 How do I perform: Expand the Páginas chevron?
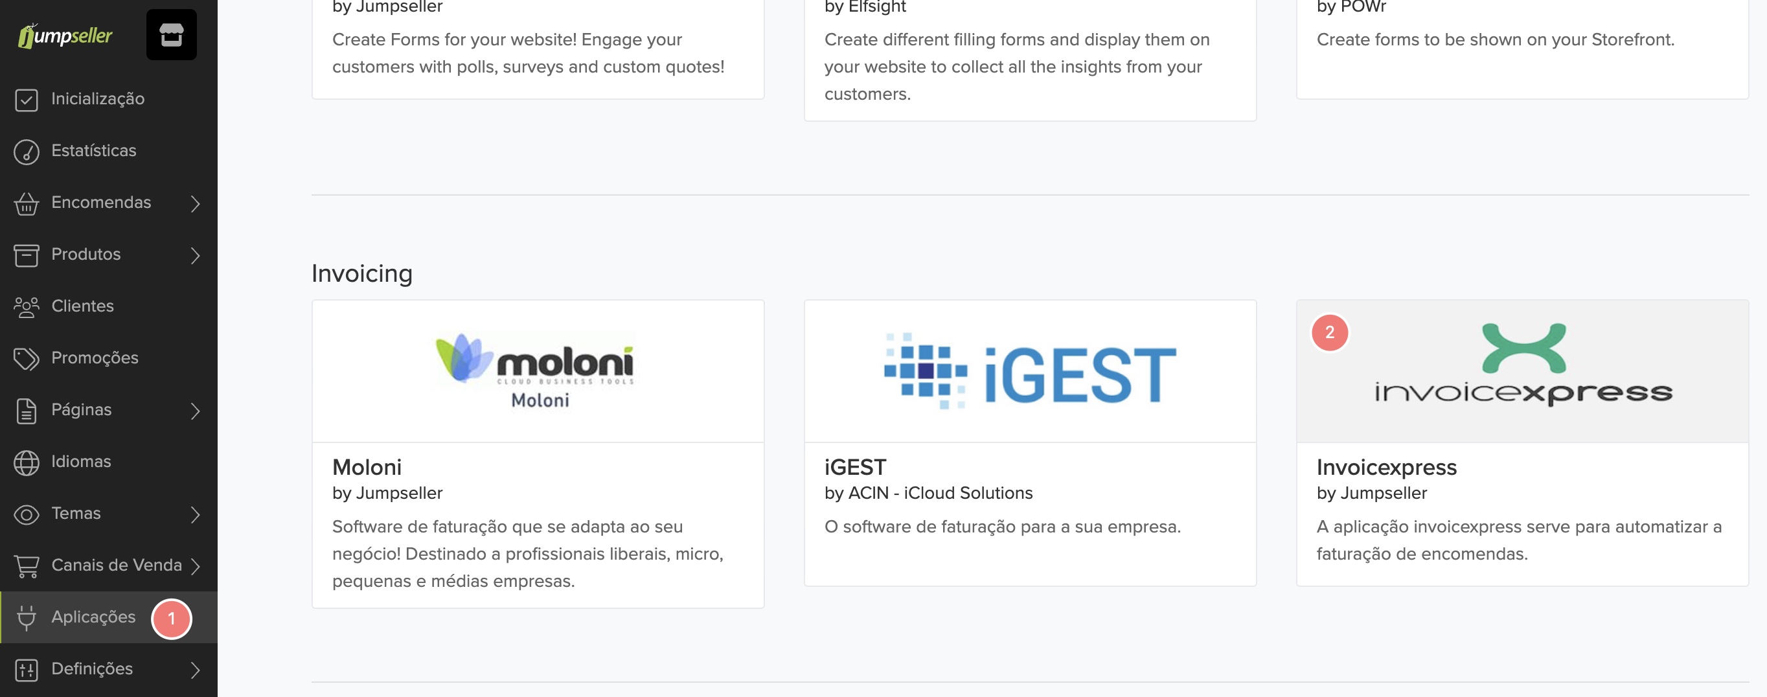[195, 410]
